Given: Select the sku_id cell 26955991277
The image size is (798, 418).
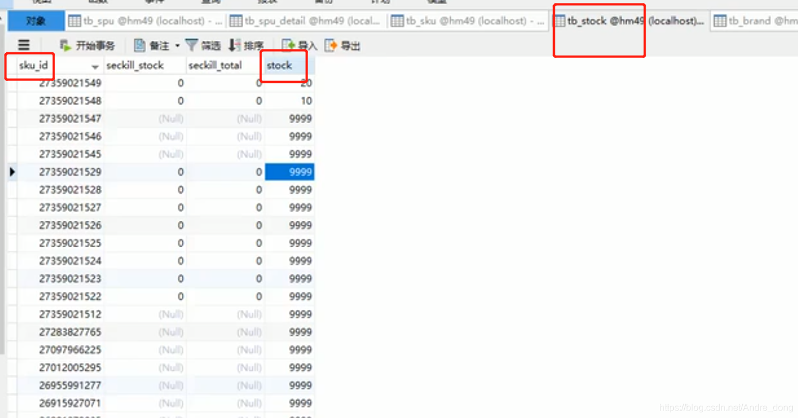Looking at the screenshot, I should [60, 386].
